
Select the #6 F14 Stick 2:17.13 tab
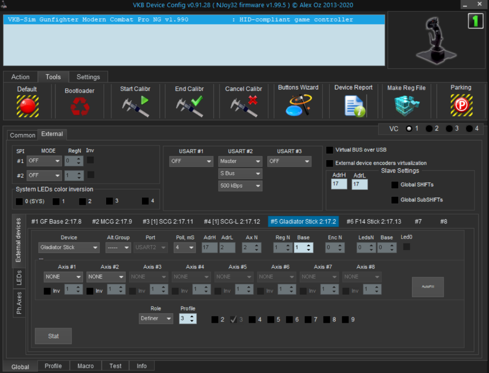[374, 222]
